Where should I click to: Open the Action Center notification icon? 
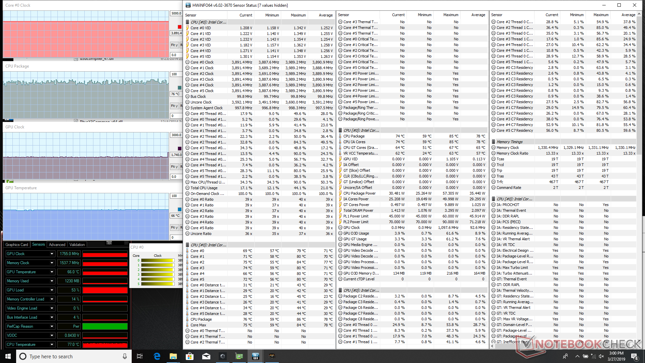(634, 356)
